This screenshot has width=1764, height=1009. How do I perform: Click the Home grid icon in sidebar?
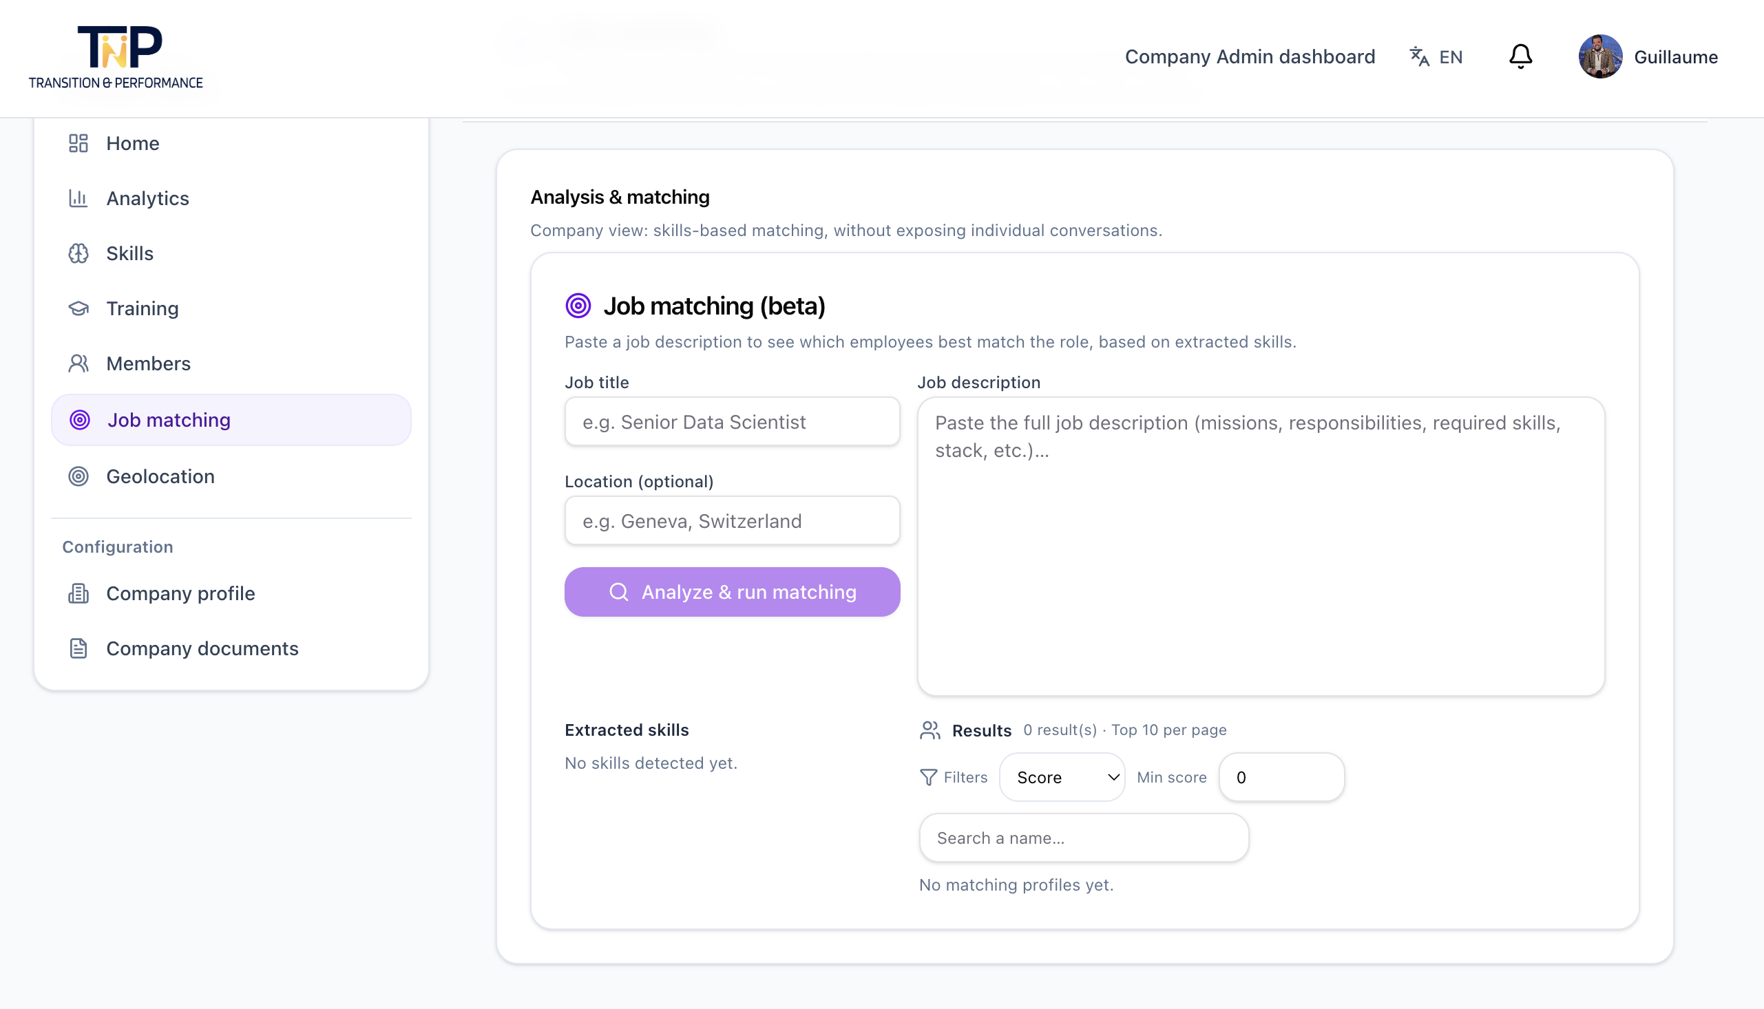tap(78, 143)
